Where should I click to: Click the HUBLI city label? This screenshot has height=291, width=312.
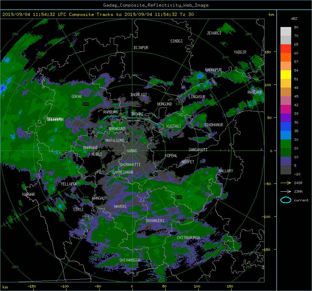(x=97, y=154)
